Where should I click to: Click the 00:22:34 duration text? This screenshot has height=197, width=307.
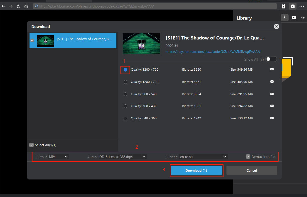[172, 46]
